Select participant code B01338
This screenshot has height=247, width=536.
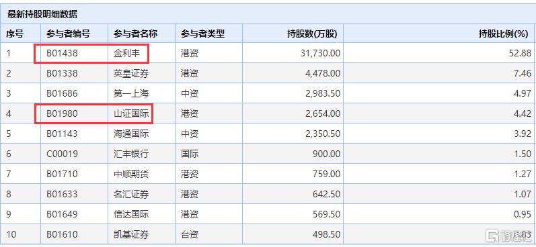[62, 74]
